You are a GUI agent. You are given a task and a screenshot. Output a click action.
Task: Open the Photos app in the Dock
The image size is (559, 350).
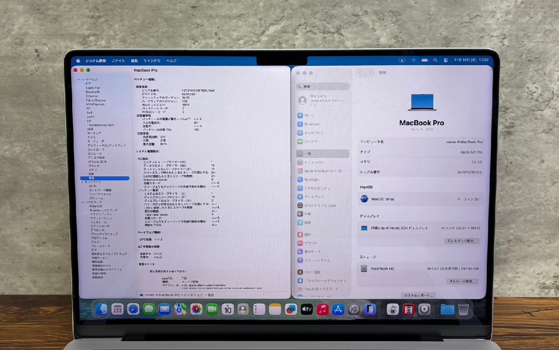(197, 309)
